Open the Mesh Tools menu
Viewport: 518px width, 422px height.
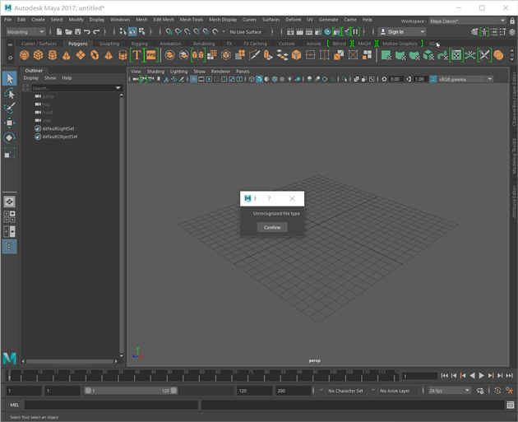(x=191, y=19)
